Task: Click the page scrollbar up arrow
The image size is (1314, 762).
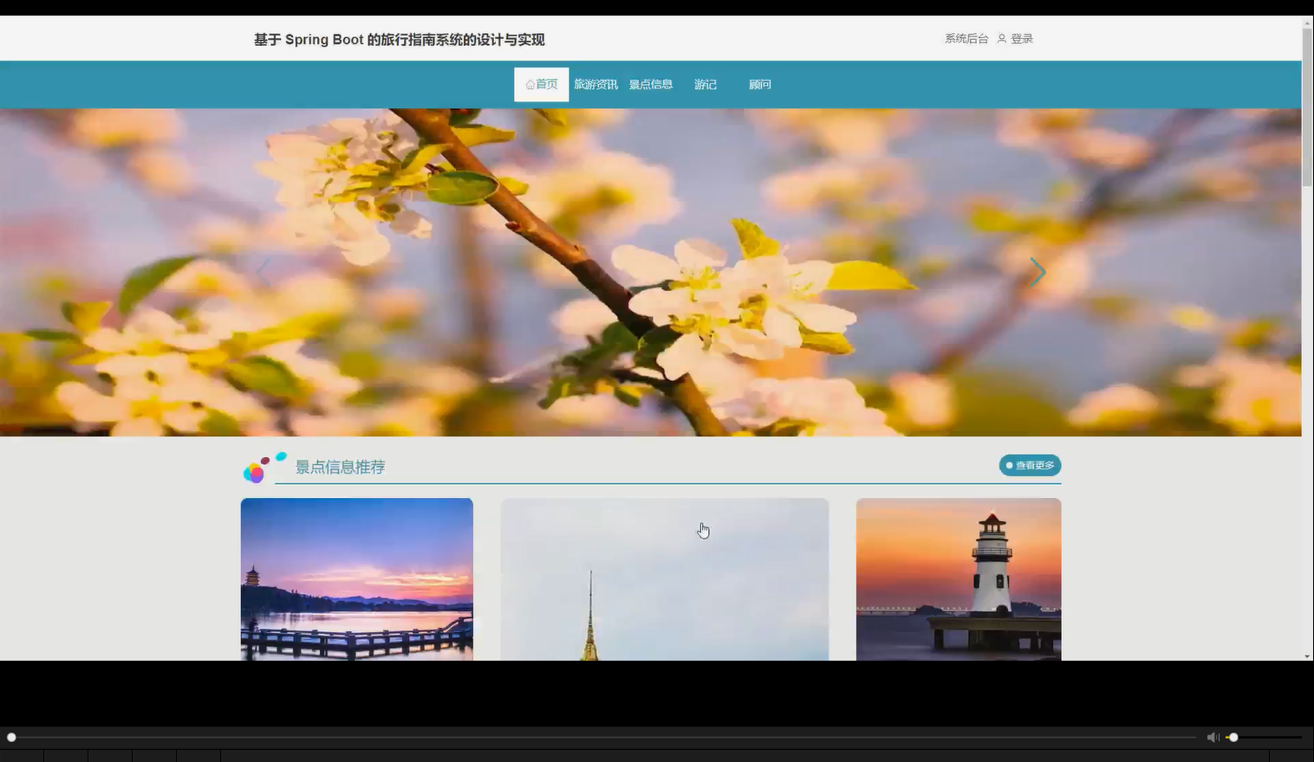Action: [1307, 22]
